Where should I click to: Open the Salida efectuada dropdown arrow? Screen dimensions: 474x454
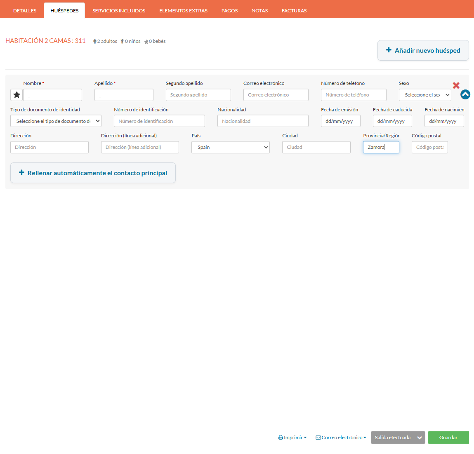coord(419,438)
